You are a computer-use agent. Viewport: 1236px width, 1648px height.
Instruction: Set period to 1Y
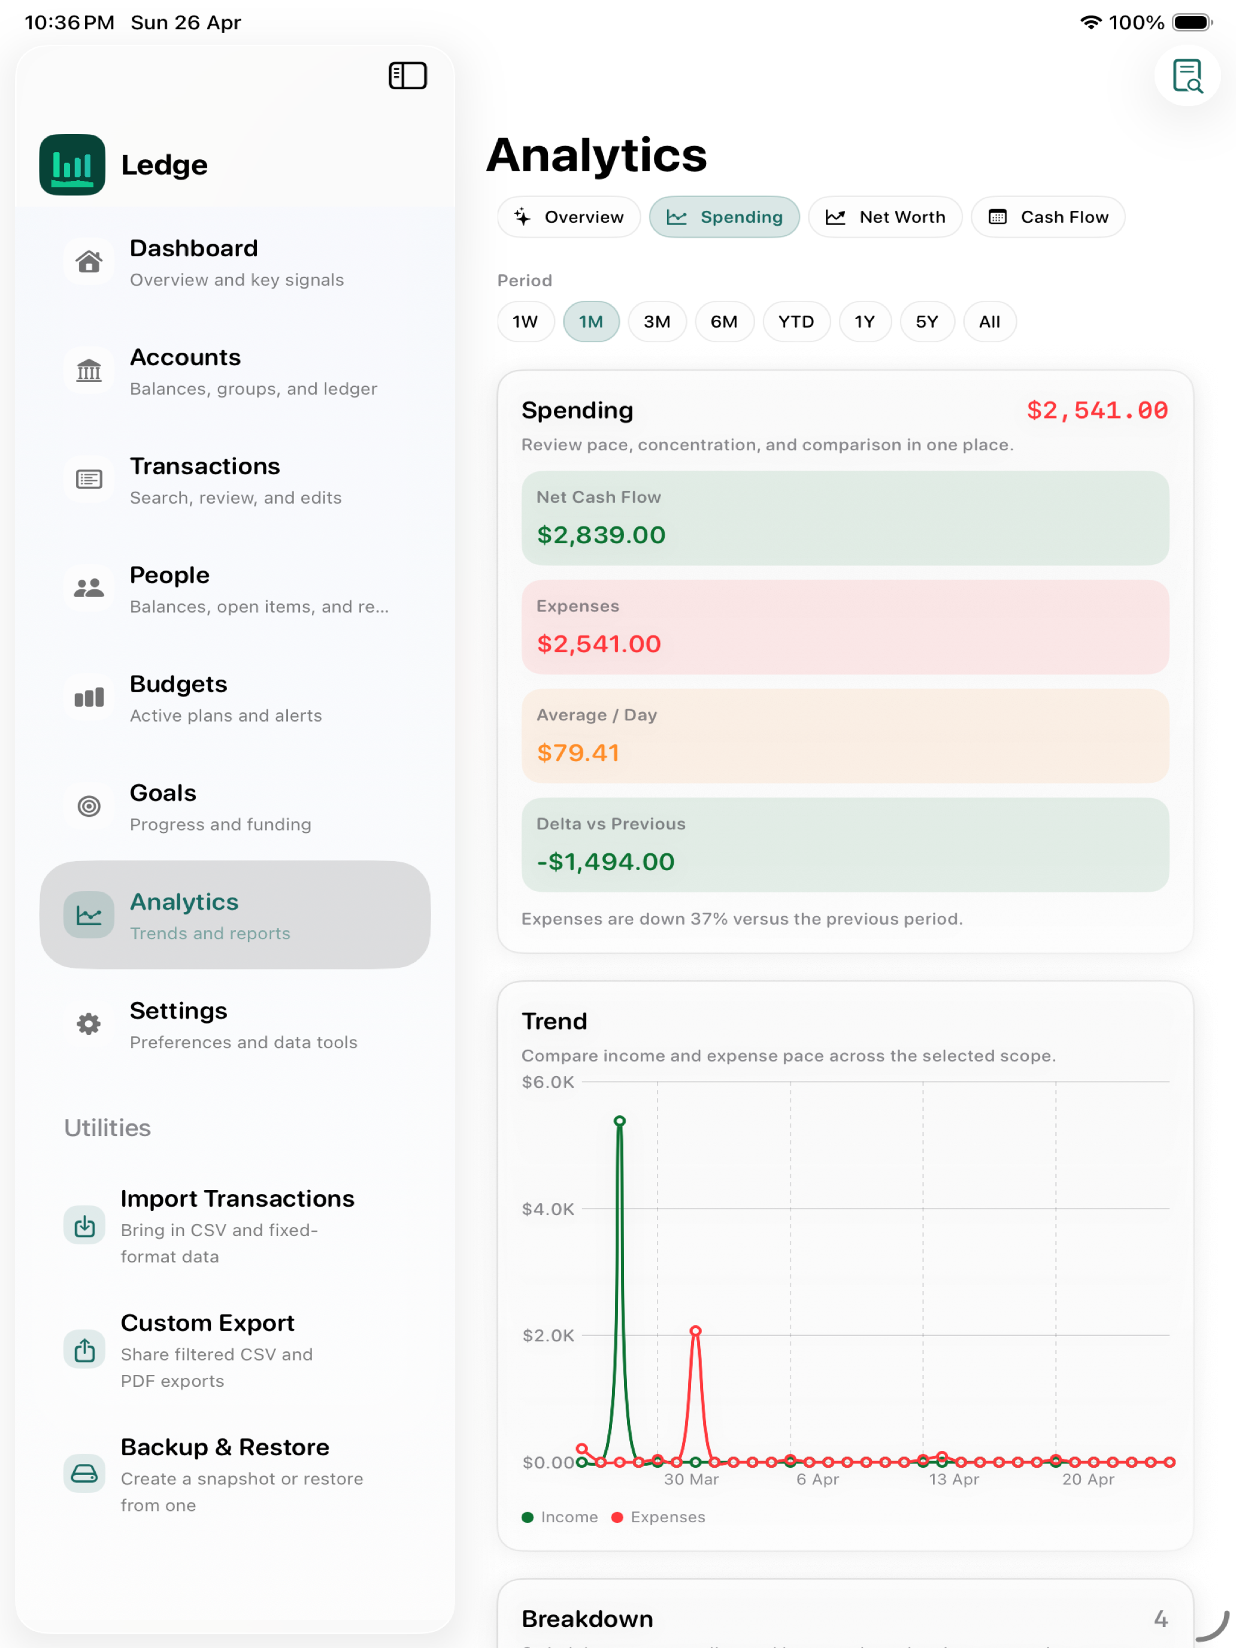pyautogui.click(x=865, y=322)
